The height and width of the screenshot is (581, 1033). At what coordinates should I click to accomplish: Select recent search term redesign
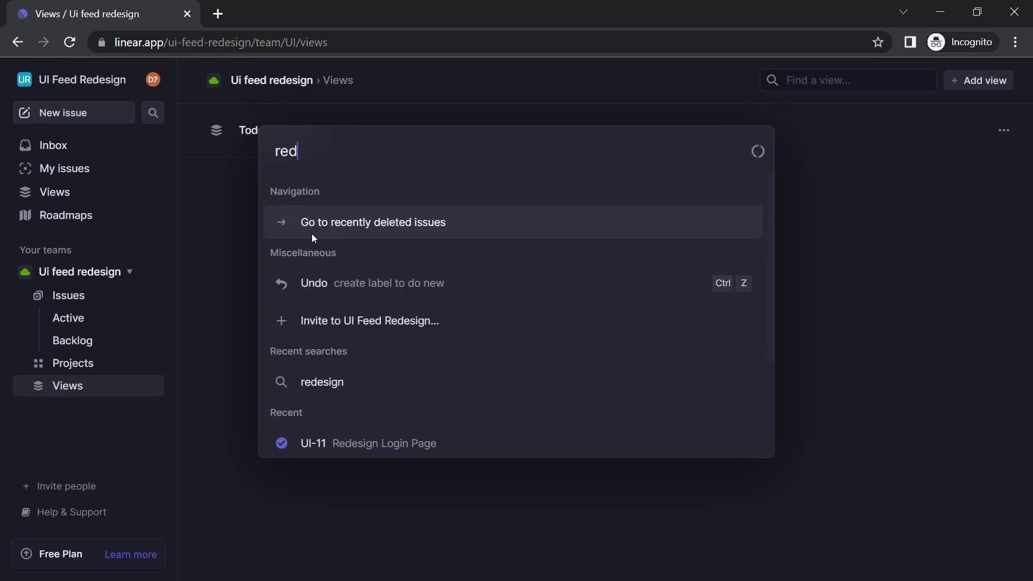click(322, 381)
